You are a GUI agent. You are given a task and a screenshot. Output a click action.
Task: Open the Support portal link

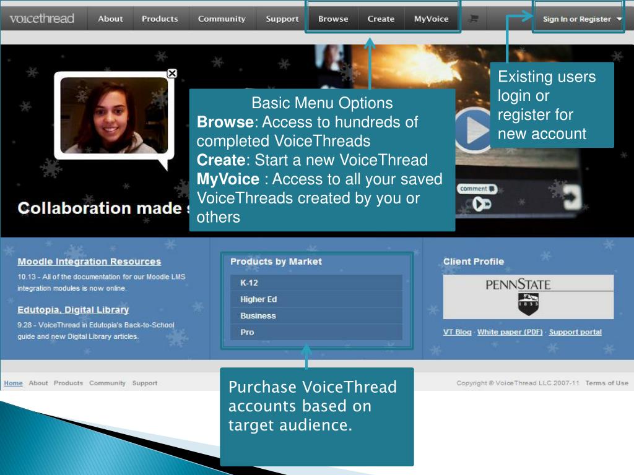pos(575,332)
